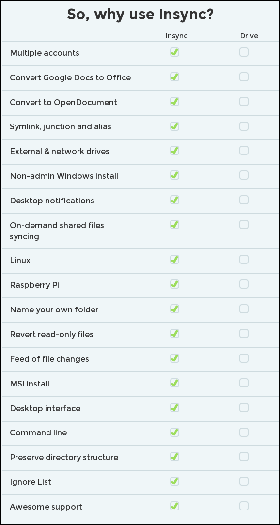Select the Preserve directory structure row label
280x525 pixels.
pos(64,457)
